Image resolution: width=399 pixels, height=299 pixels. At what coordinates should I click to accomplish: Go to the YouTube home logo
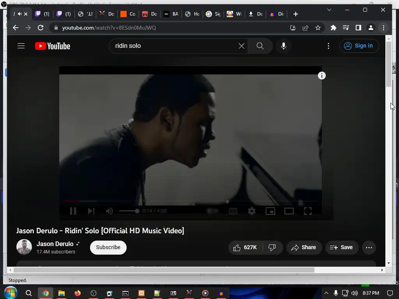pos(53,46)
